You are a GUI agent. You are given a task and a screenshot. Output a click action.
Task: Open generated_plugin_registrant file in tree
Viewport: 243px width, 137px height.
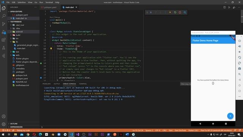28,45
